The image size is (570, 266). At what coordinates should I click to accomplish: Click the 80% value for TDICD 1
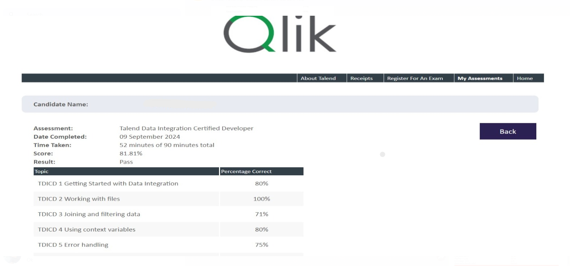[x=261, y=184]
